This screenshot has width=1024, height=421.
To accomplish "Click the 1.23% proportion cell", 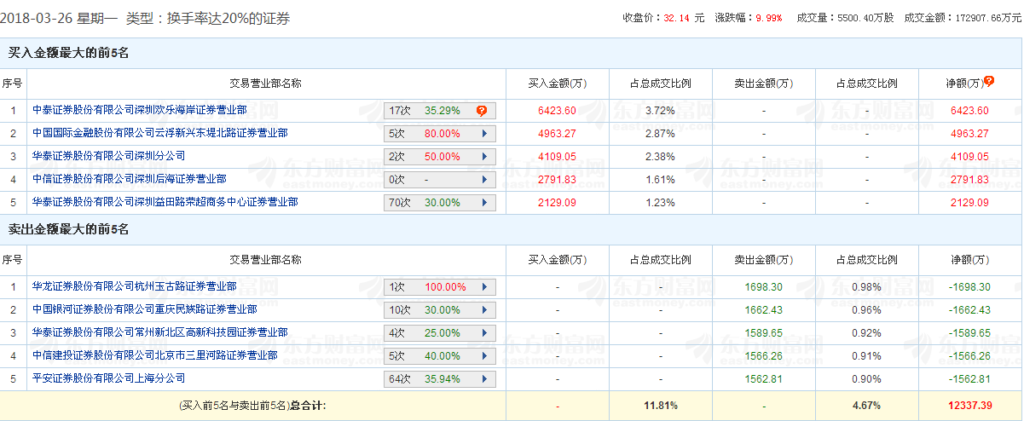I will 660,203.
